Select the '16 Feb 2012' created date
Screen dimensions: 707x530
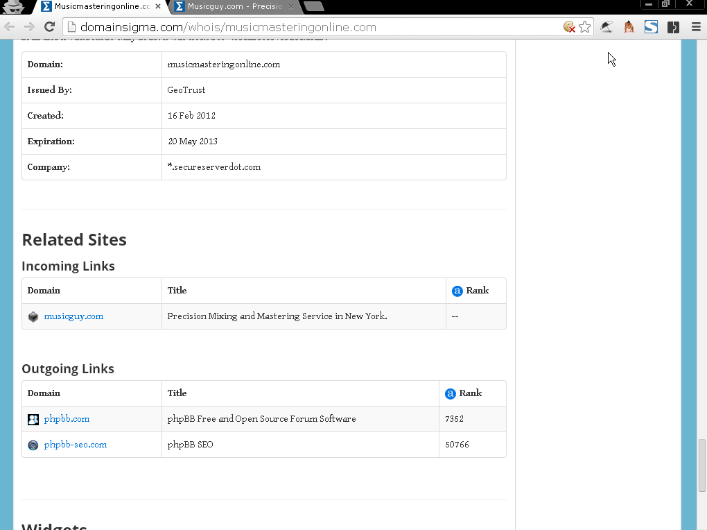click(191, 116)
